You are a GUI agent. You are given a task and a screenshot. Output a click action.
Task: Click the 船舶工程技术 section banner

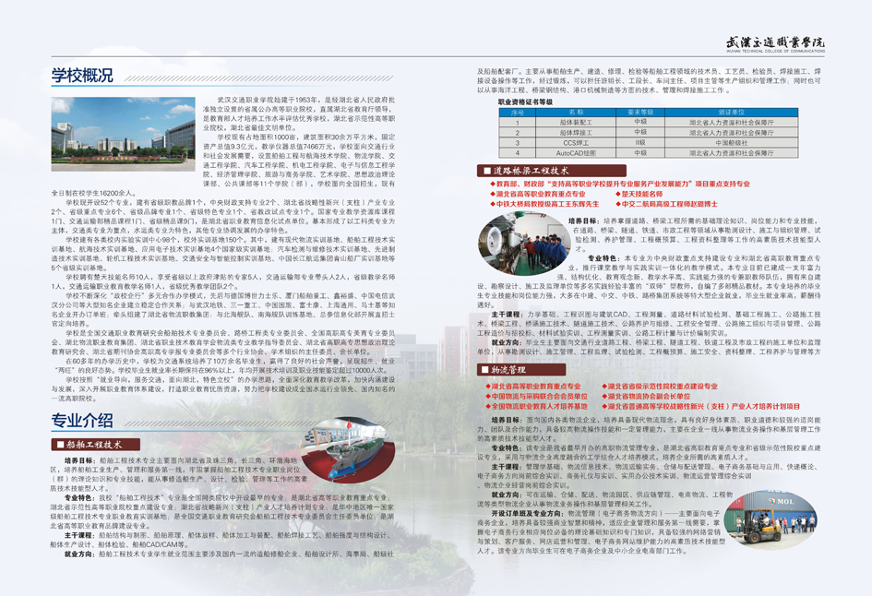tap(95, 444)
